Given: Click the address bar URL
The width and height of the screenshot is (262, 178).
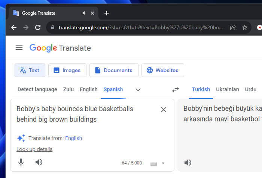Looking at the screenshot, I should click(x=141, y=27).
